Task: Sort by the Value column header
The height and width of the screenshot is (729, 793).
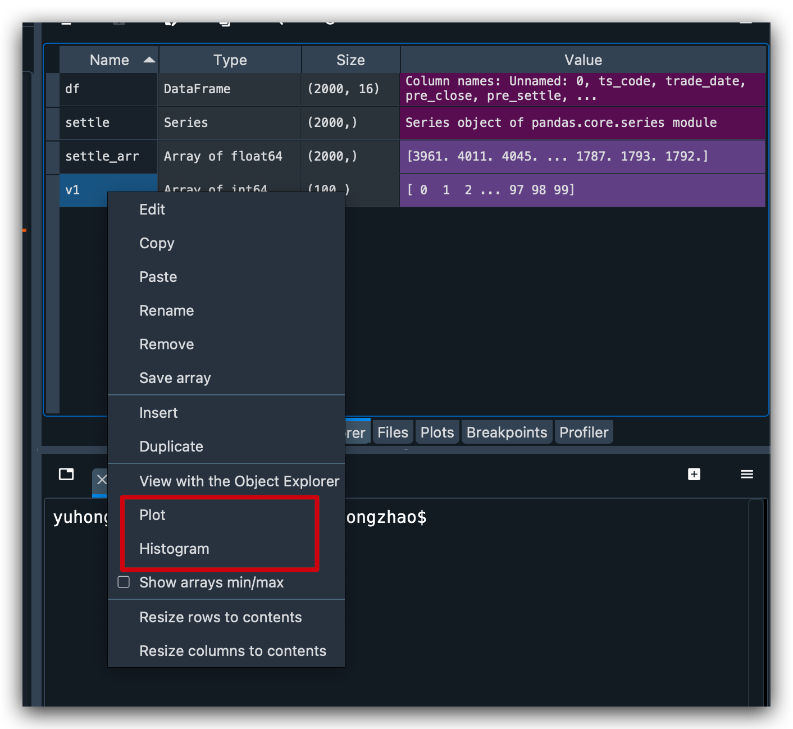Action: tap(583, 60)
